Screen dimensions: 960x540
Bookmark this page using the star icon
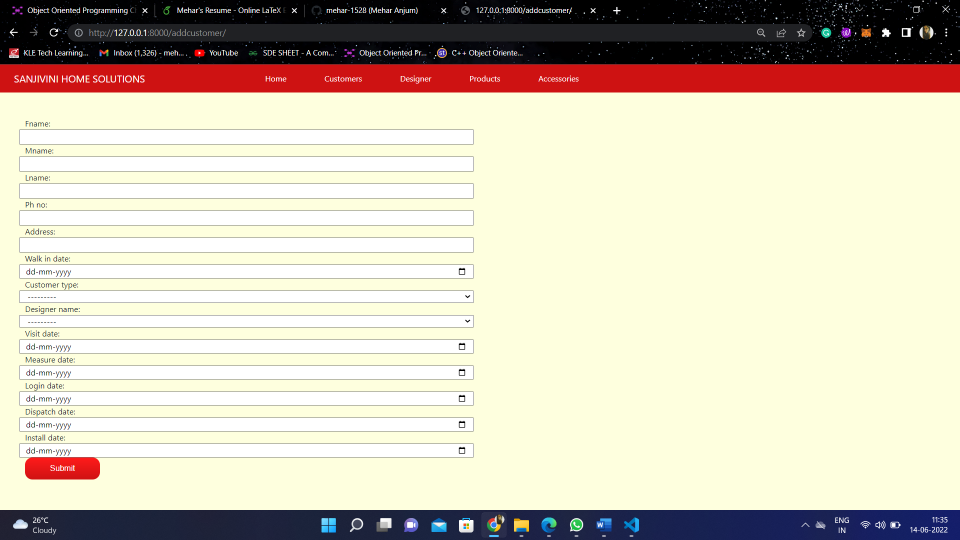(801, 32)
